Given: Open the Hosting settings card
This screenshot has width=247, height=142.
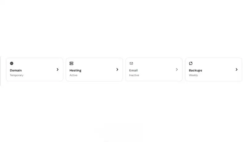Looking at the screenshot, I should [x=94, y=69].
